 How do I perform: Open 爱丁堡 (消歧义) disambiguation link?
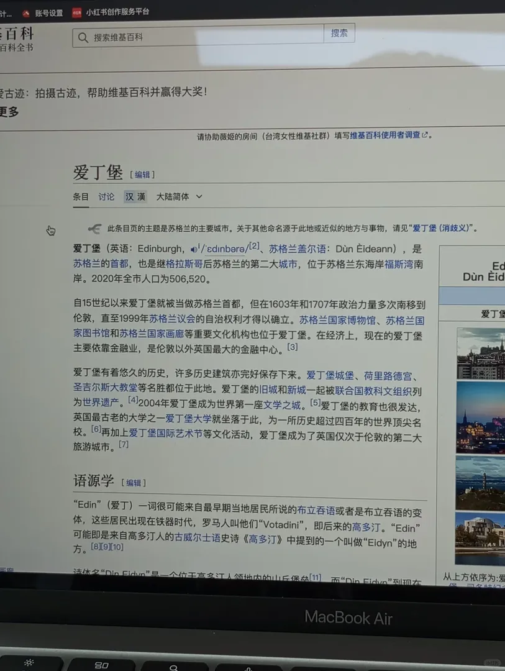(440, 228)
